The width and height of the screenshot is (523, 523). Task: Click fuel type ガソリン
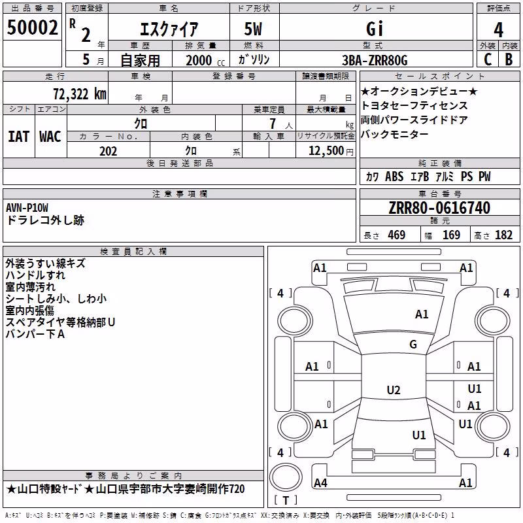[x=254, y=59]
